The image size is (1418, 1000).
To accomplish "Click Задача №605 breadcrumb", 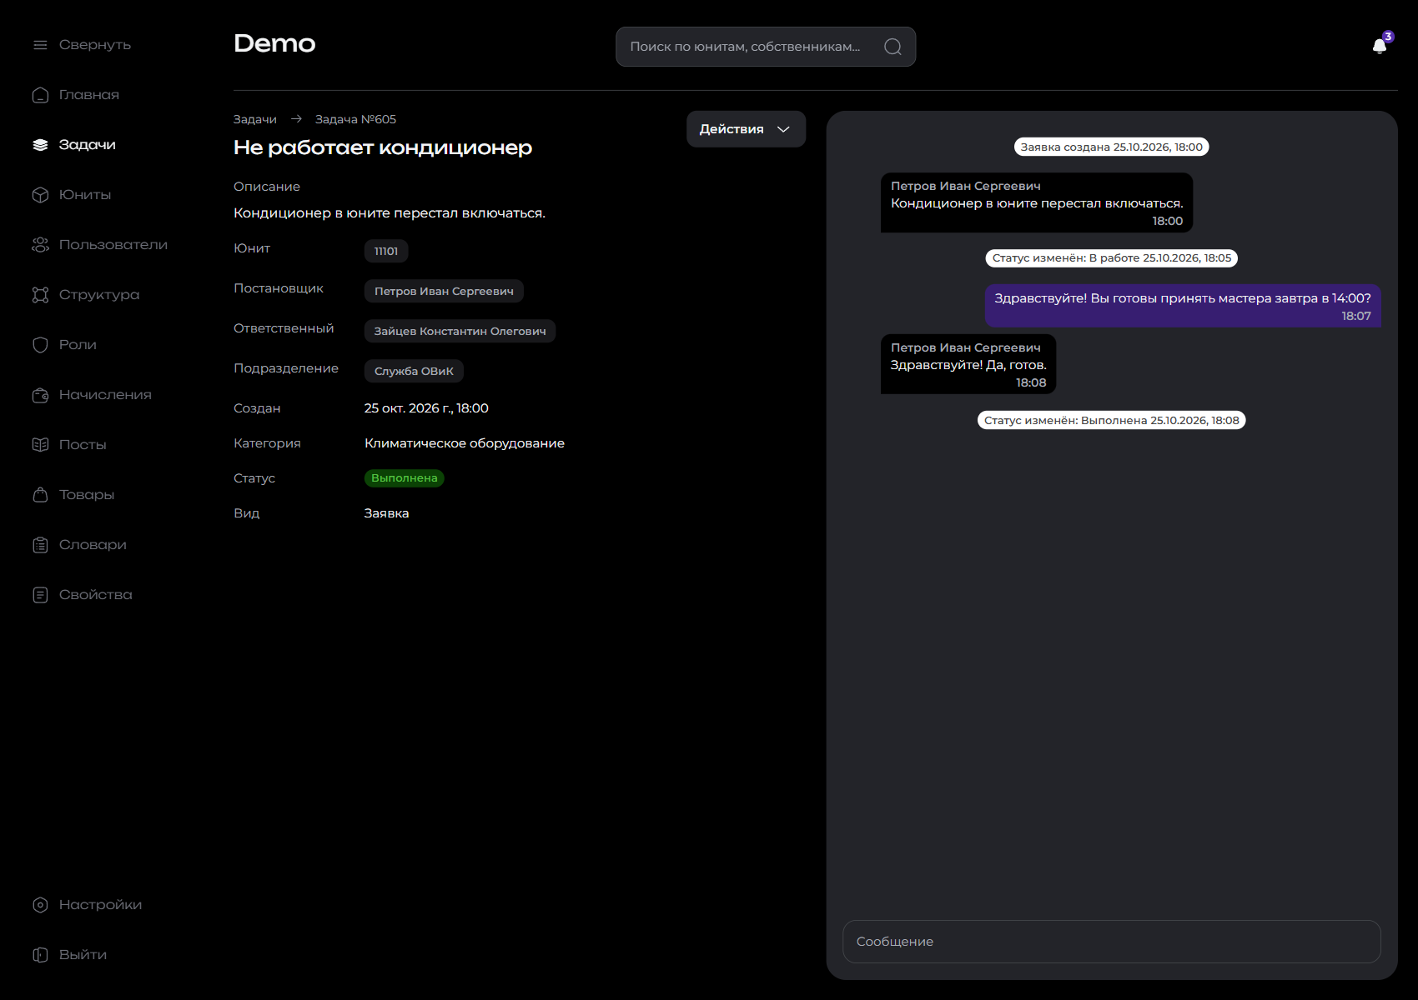I will click(x=355, y=119).
